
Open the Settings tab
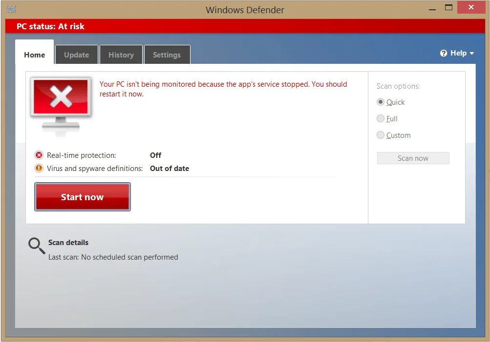tap(167, 55)
